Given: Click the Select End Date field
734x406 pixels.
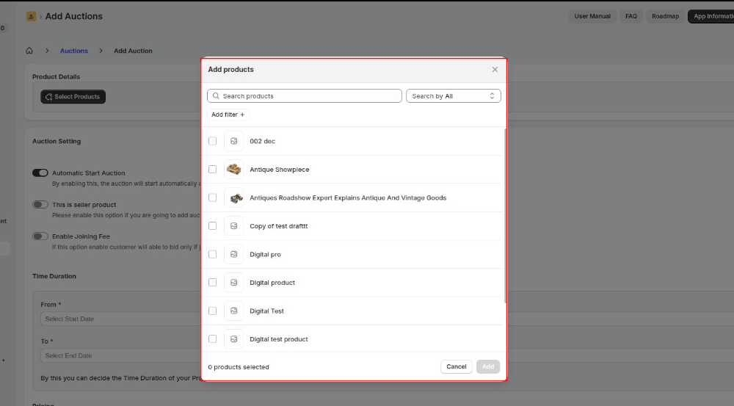Looking at the screenshot, I should pos(121,356).
